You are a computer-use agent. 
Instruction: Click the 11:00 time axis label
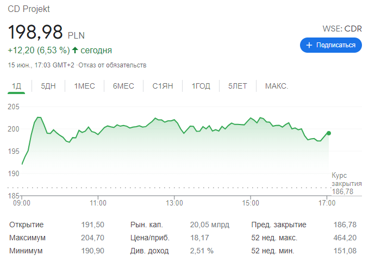point(98,203)
